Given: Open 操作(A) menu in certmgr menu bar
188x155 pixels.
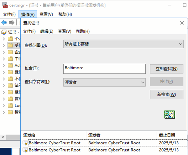Looking at the screenshot, I should coord(28,14).
